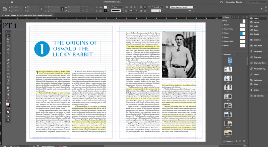268x147 pixels.
Task: Click the delete selected pages trash icon
Action: coord(244,141)
